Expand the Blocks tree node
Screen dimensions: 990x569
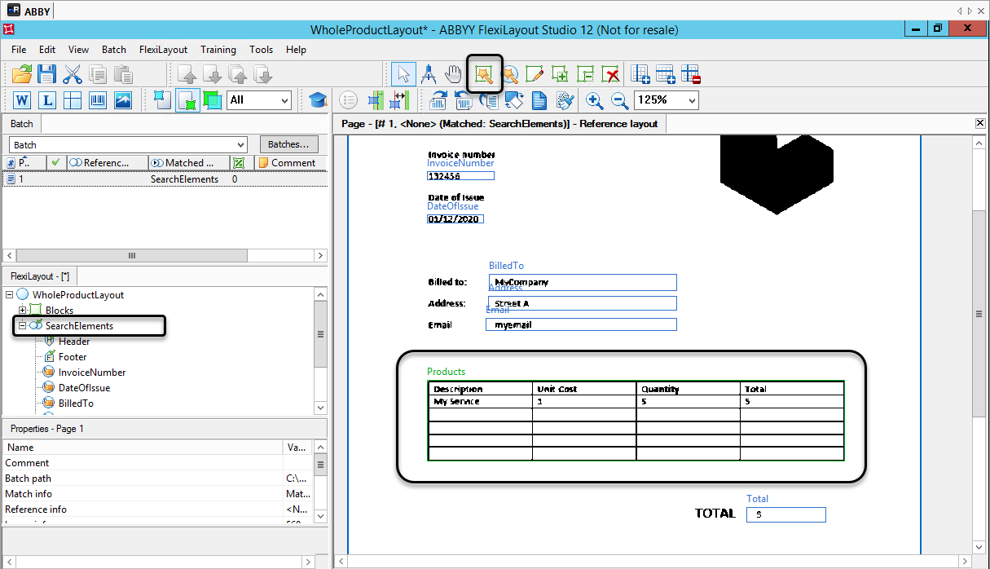[x=22, y=310]
